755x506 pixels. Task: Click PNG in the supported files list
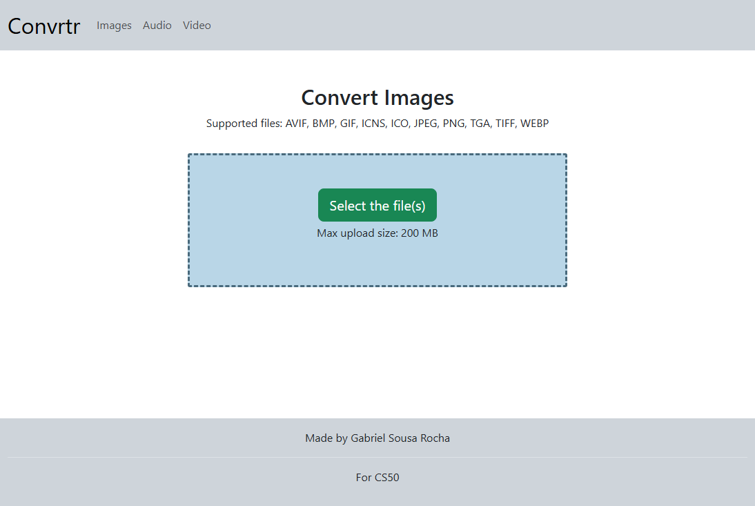(x=453, y=124)
